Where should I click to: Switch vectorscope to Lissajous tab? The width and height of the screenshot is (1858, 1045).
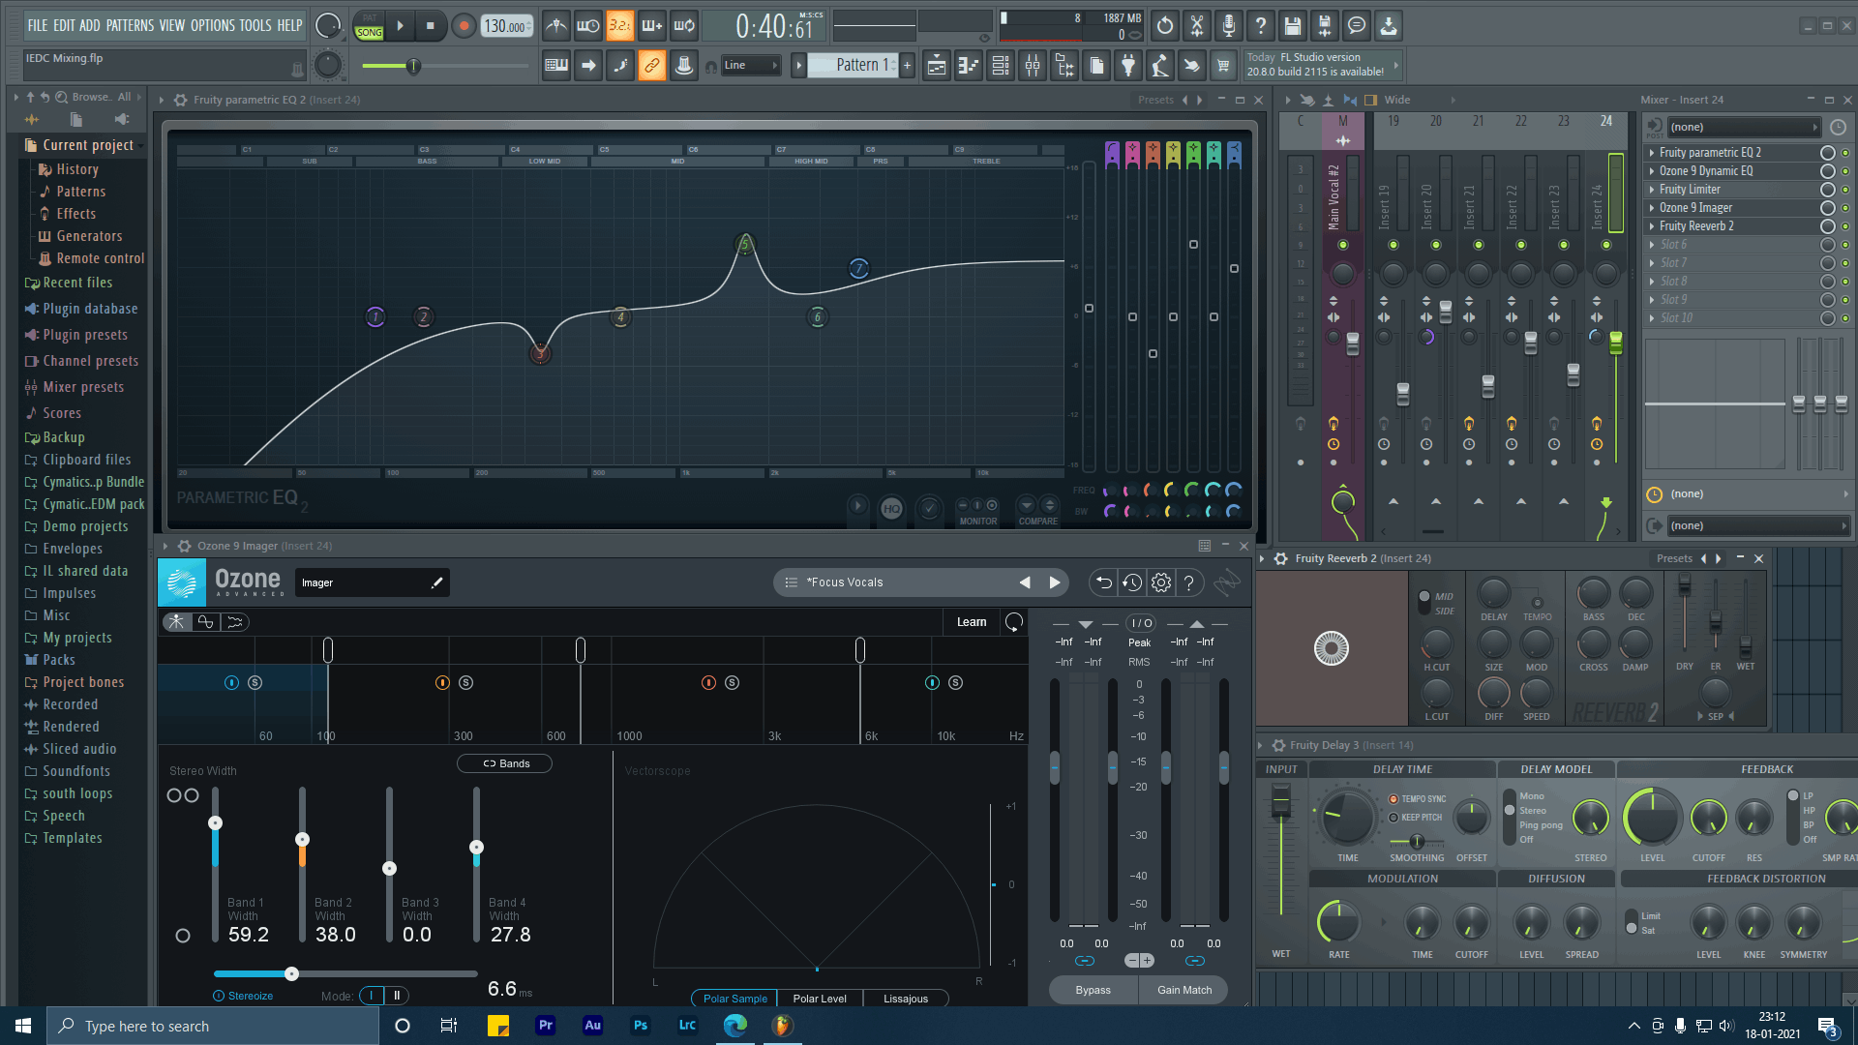point(906,999)
